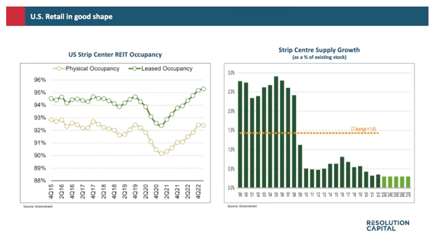The width and height of the screenshot is (436, 244).
Task: Click Source: Greenstreet under the supply chart
Action: [x=242, y=206]
